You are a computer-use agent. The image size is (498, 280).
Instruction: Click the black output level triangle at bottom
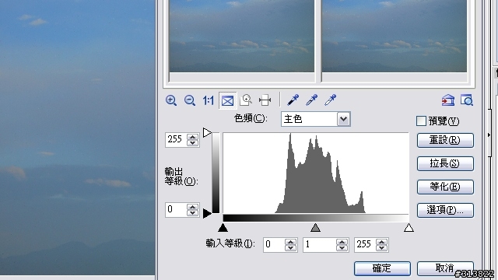208,213
